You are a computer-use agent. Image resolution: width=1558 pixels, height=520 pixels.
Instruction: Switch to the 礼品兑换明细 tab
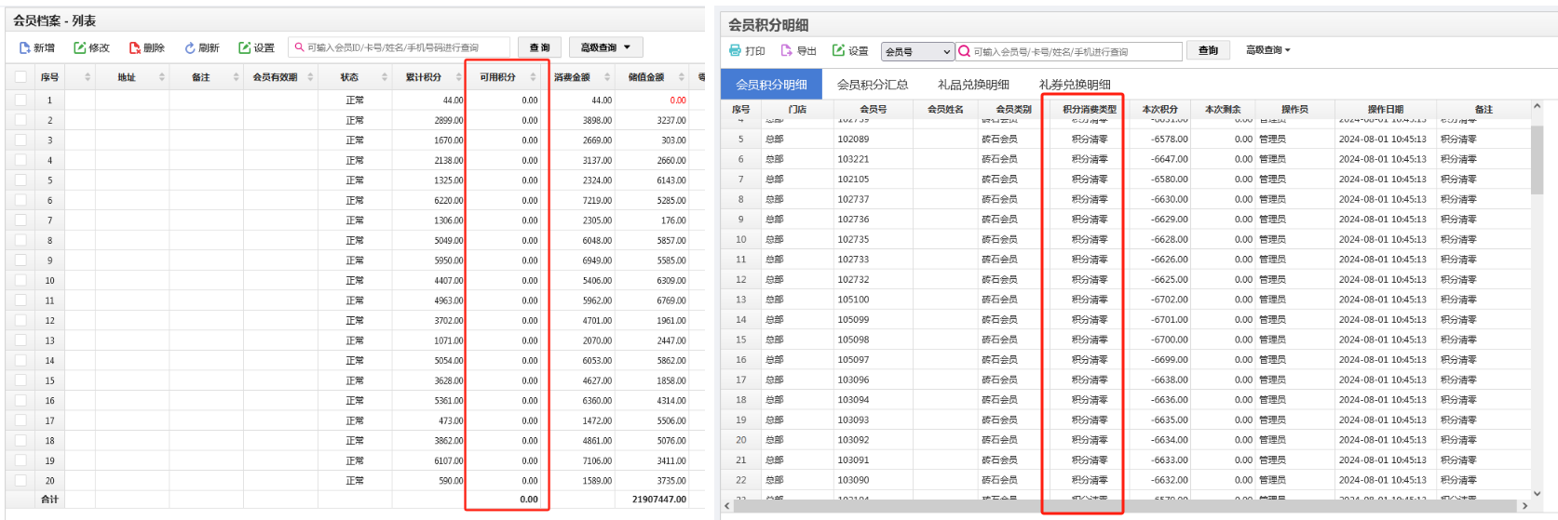point(973,84)
